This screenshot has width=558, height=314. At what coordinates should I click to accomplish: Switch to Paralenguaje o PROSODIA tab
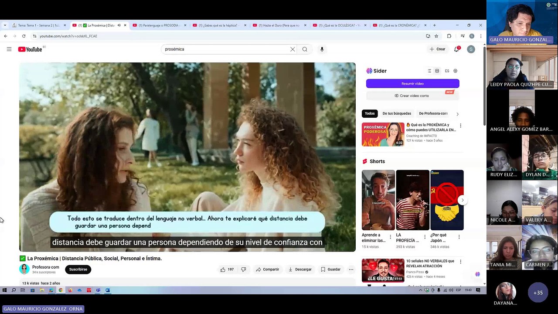[160, 25]
